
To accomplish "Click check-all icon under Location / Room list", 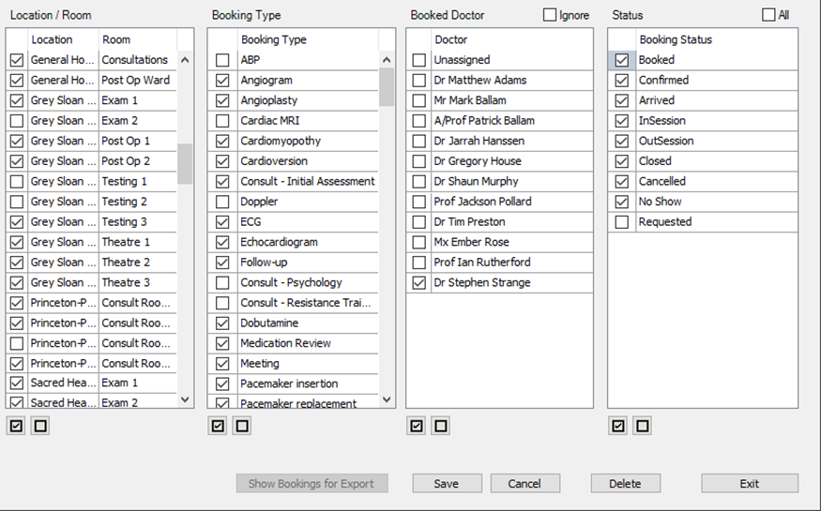I will coord(16,426).
